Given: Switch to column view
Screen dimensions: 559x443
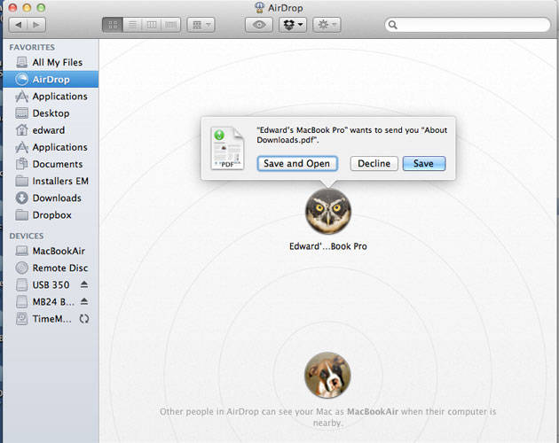Looking at the screenshot, I should point(151,25).
